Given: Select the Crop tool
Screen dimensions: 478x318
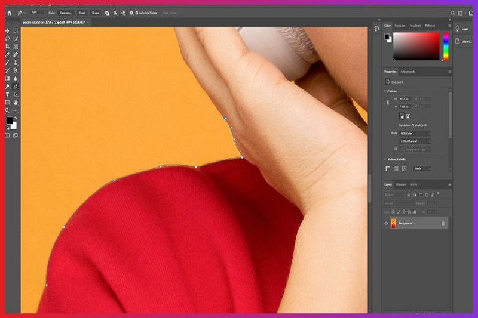Looking at the screenshot, I should coord(7,47).
